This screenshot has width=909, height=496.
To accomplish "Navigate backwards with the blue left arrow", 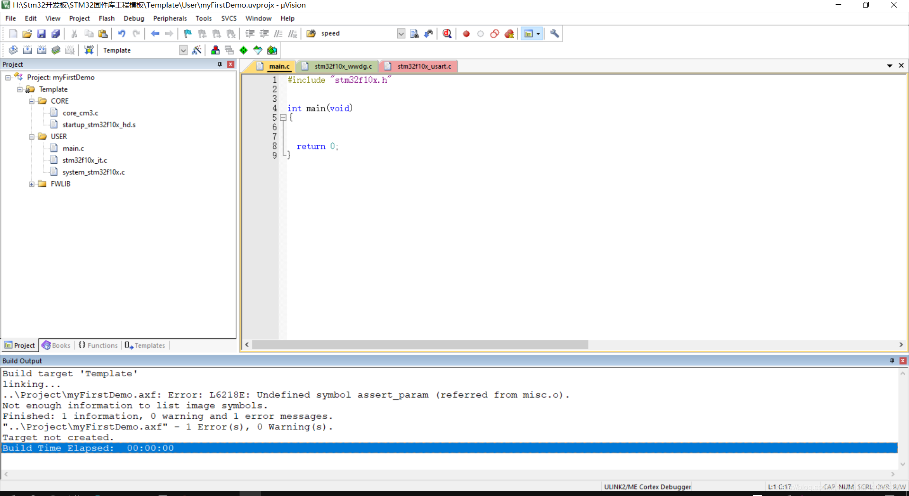I will [155, 34].
